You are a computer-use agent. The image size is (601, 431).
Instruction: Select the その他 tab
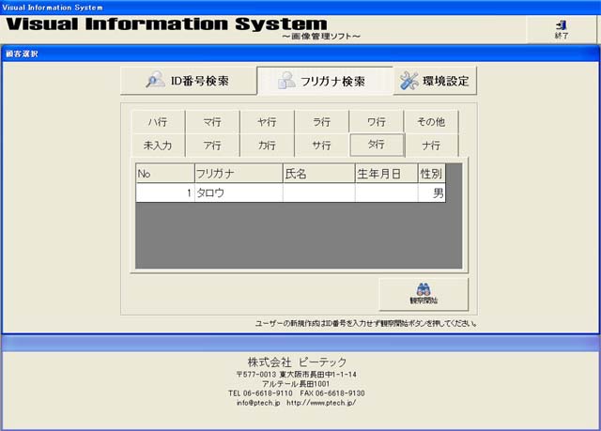coord(430,122)
